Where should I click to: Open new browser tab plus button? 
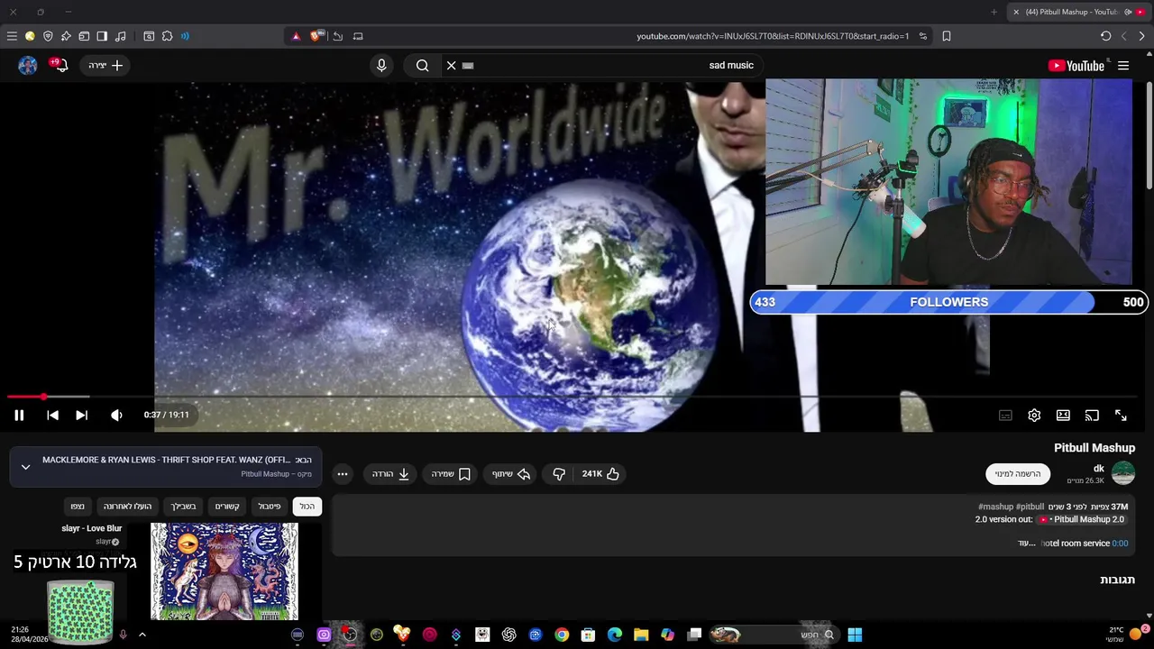(x=994, y=12)
